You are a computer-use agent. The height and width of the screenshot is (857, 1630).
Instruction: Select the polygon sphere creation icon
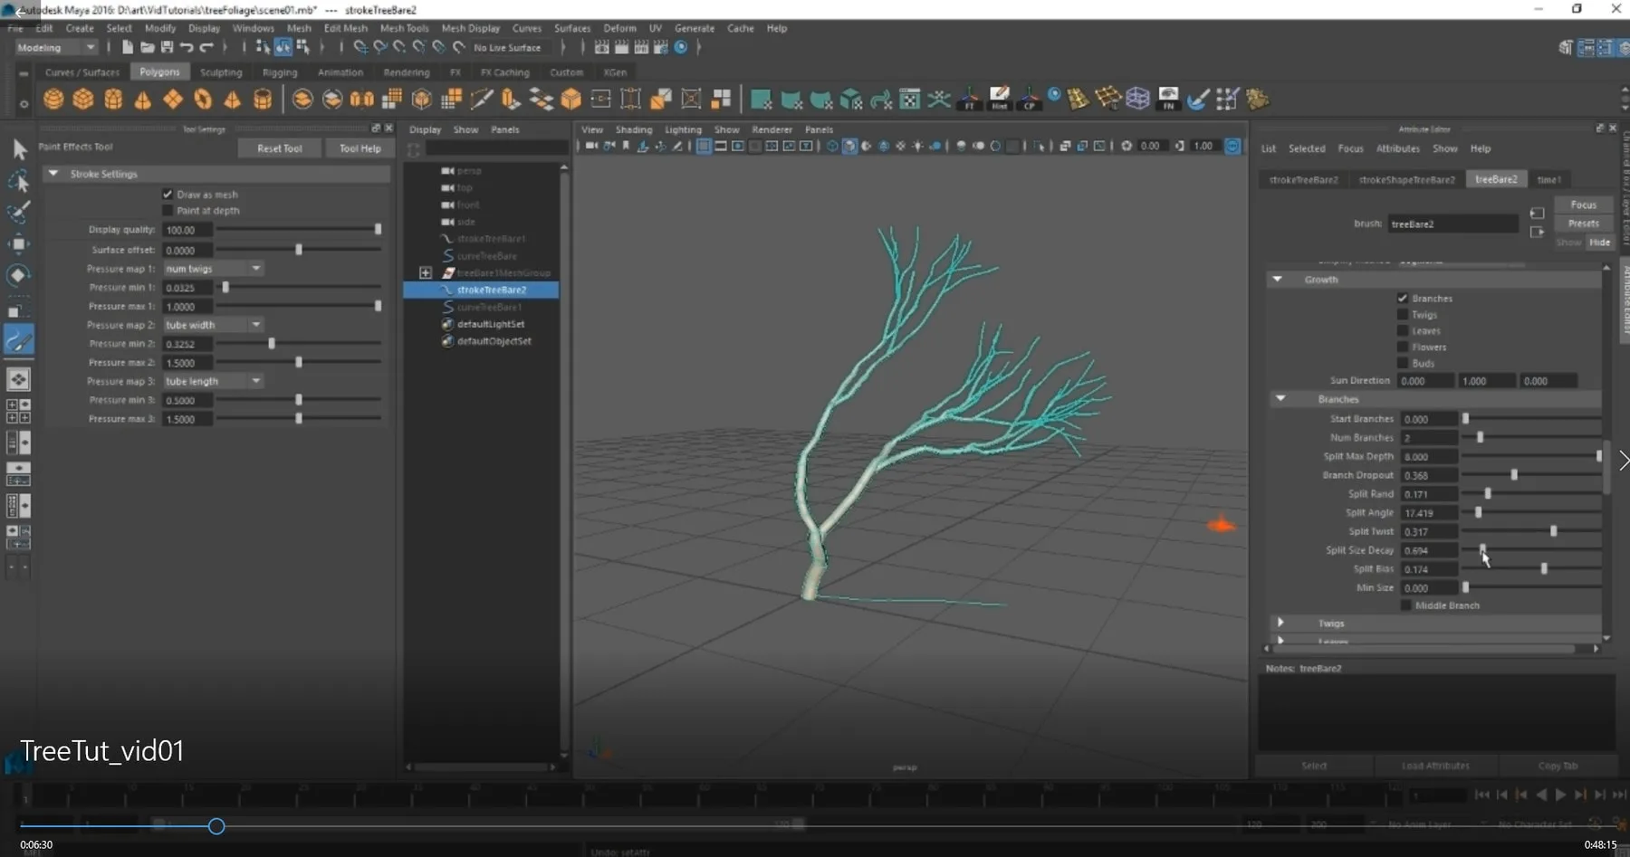pos(53,100)
